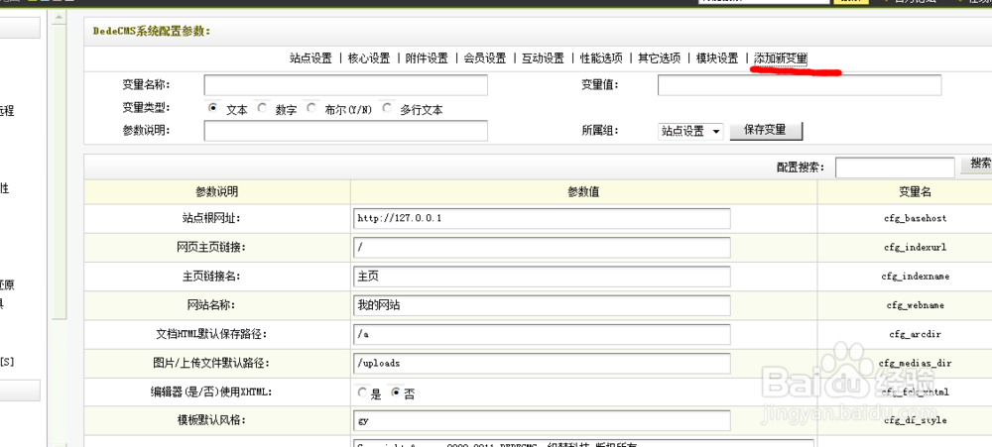
Task: Choose the 布尔(Y/N) variable type radio
Action: pos(310,108)
